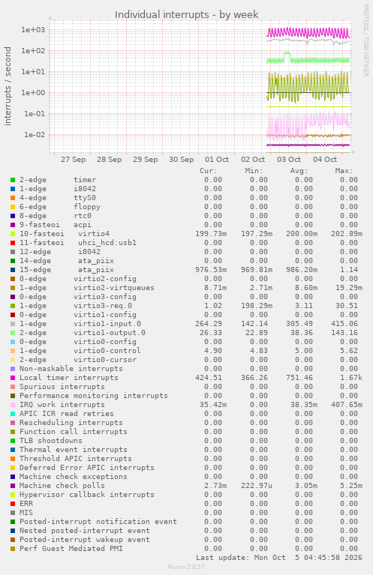Click the 'APIC ICR read retries' label
The width and height of the screenshot is (373, 575).
(x=67, y=414)
